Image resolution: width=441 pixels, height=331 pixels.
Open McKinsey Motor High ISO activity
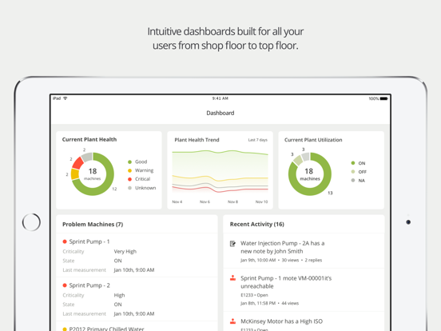[304, 321]
